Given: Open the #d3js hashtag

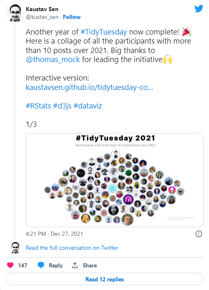Looking at the screenshot, I should pos(62,106).
